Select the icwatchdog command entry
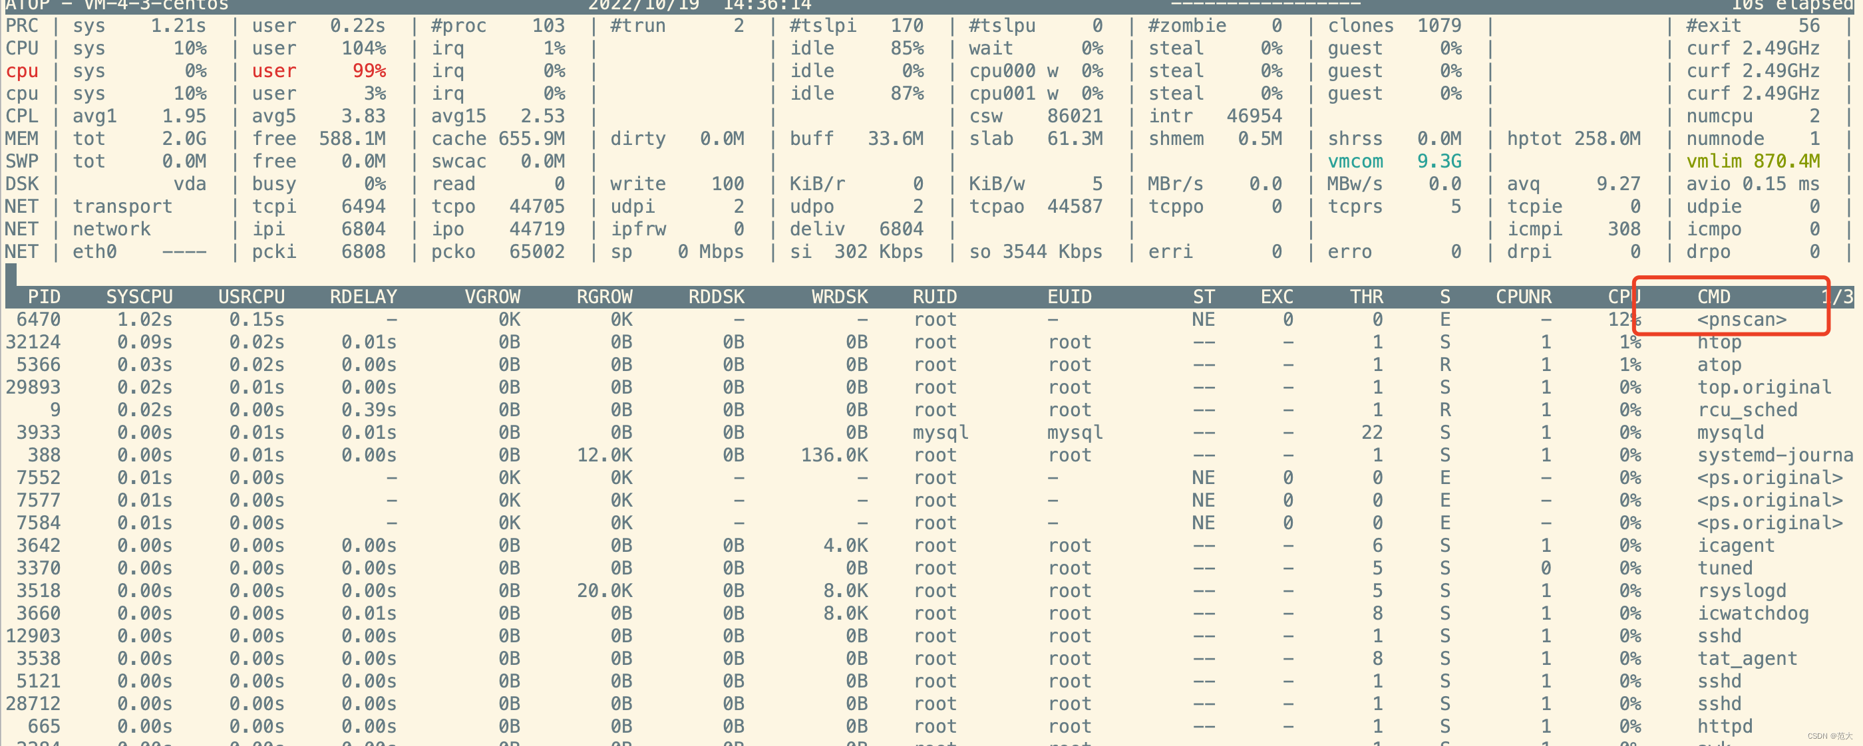Screen dimensions: 1863x746 tap(1753, 613)
